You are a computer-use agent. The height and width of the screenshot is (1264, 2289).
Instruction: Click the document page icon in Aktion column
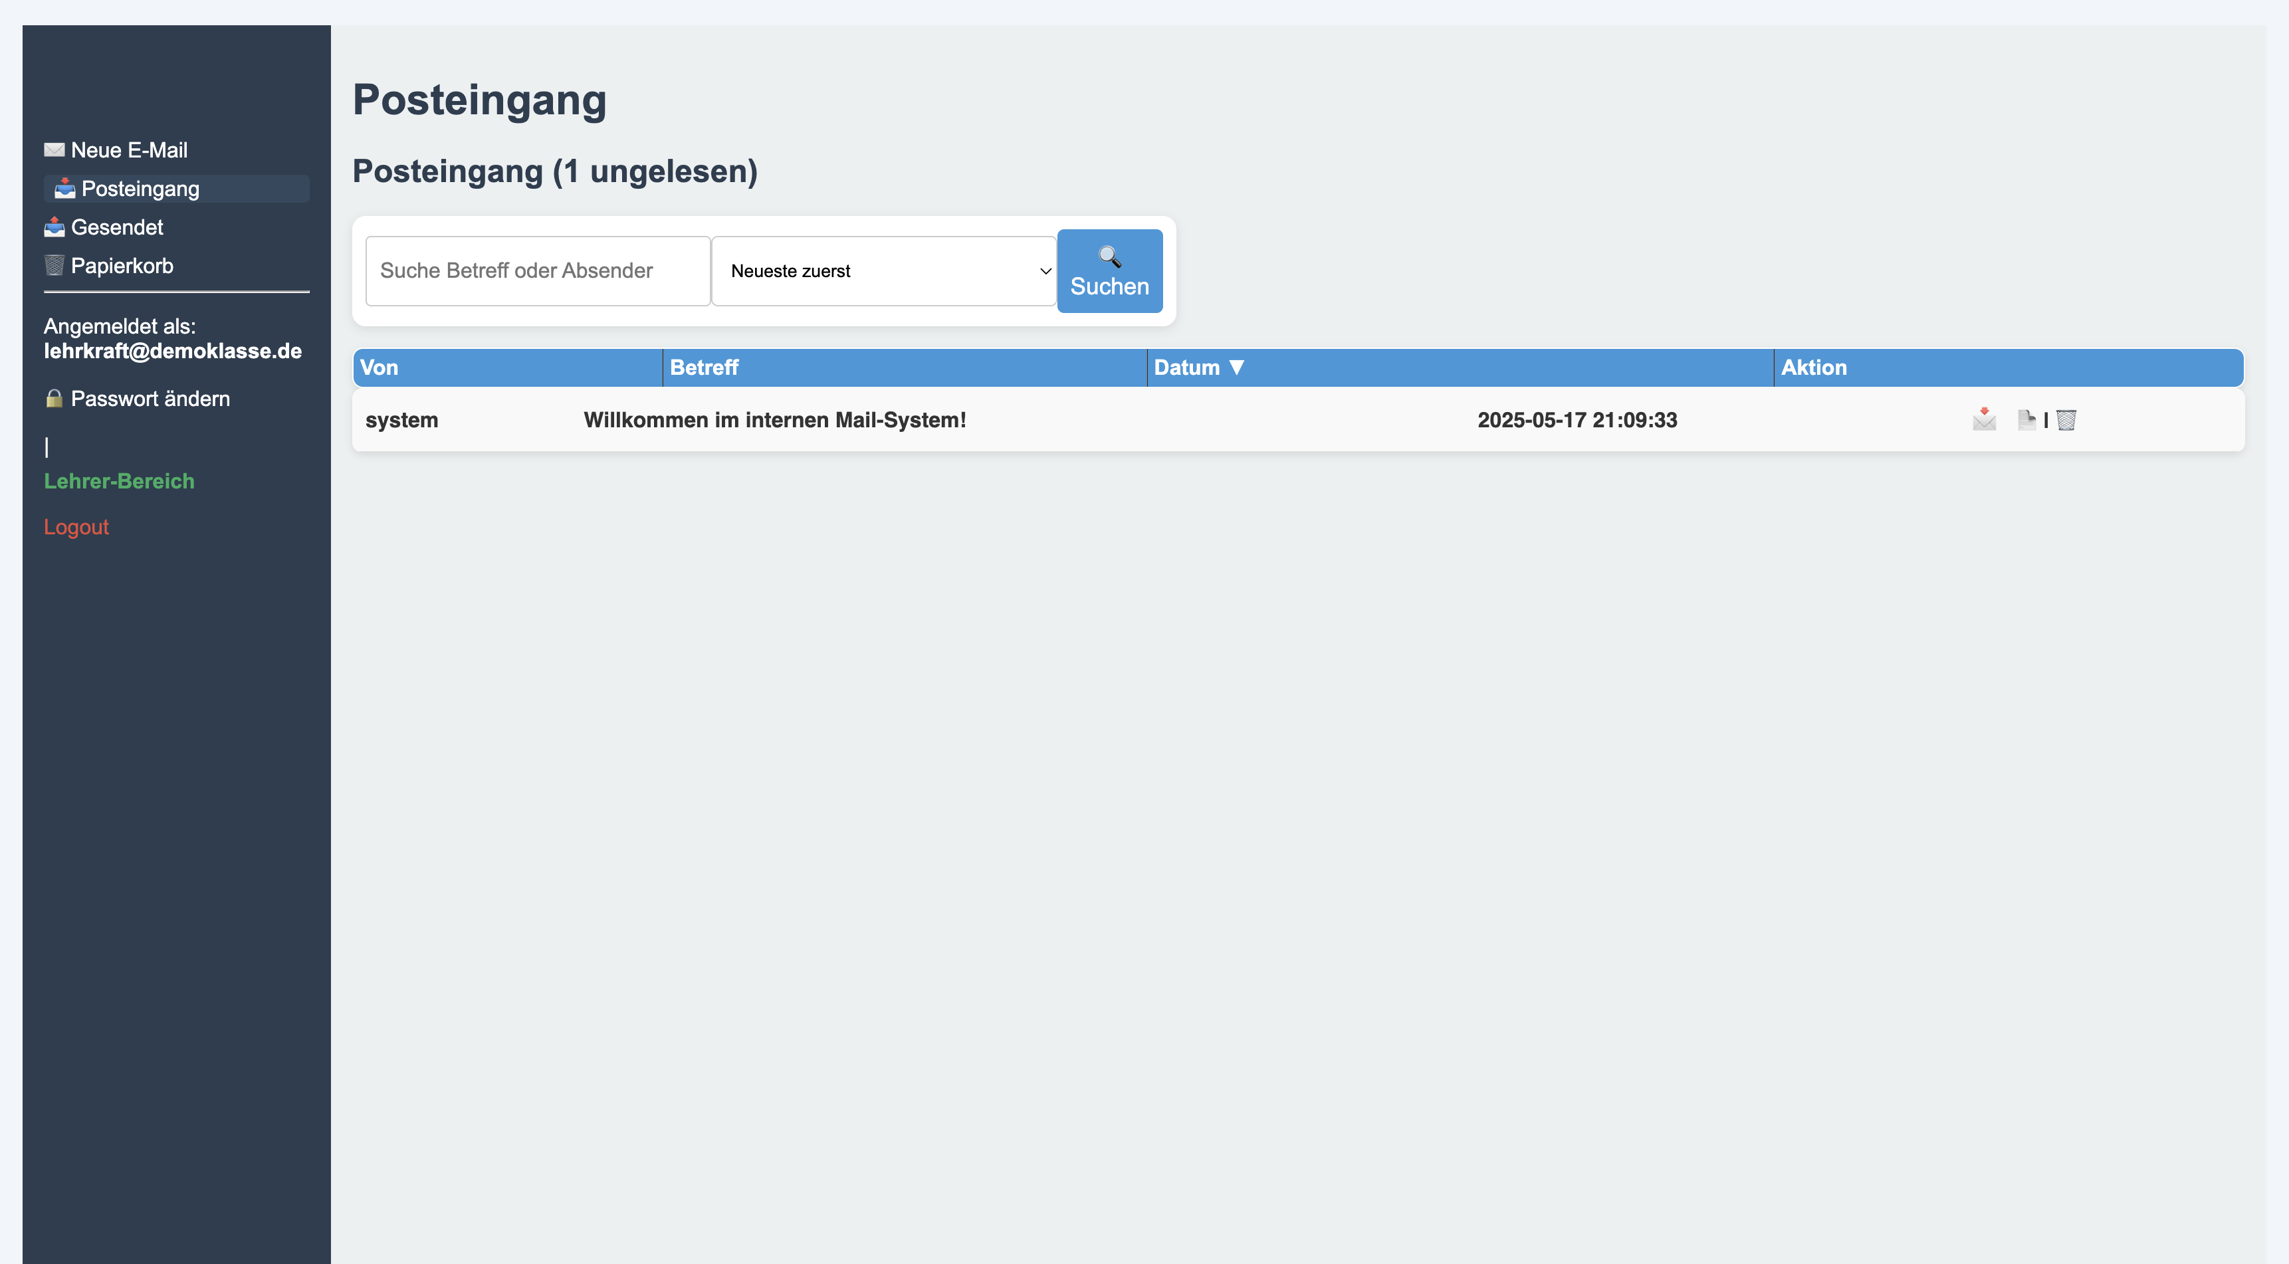pyautogui.click(x=2026, y=419)
